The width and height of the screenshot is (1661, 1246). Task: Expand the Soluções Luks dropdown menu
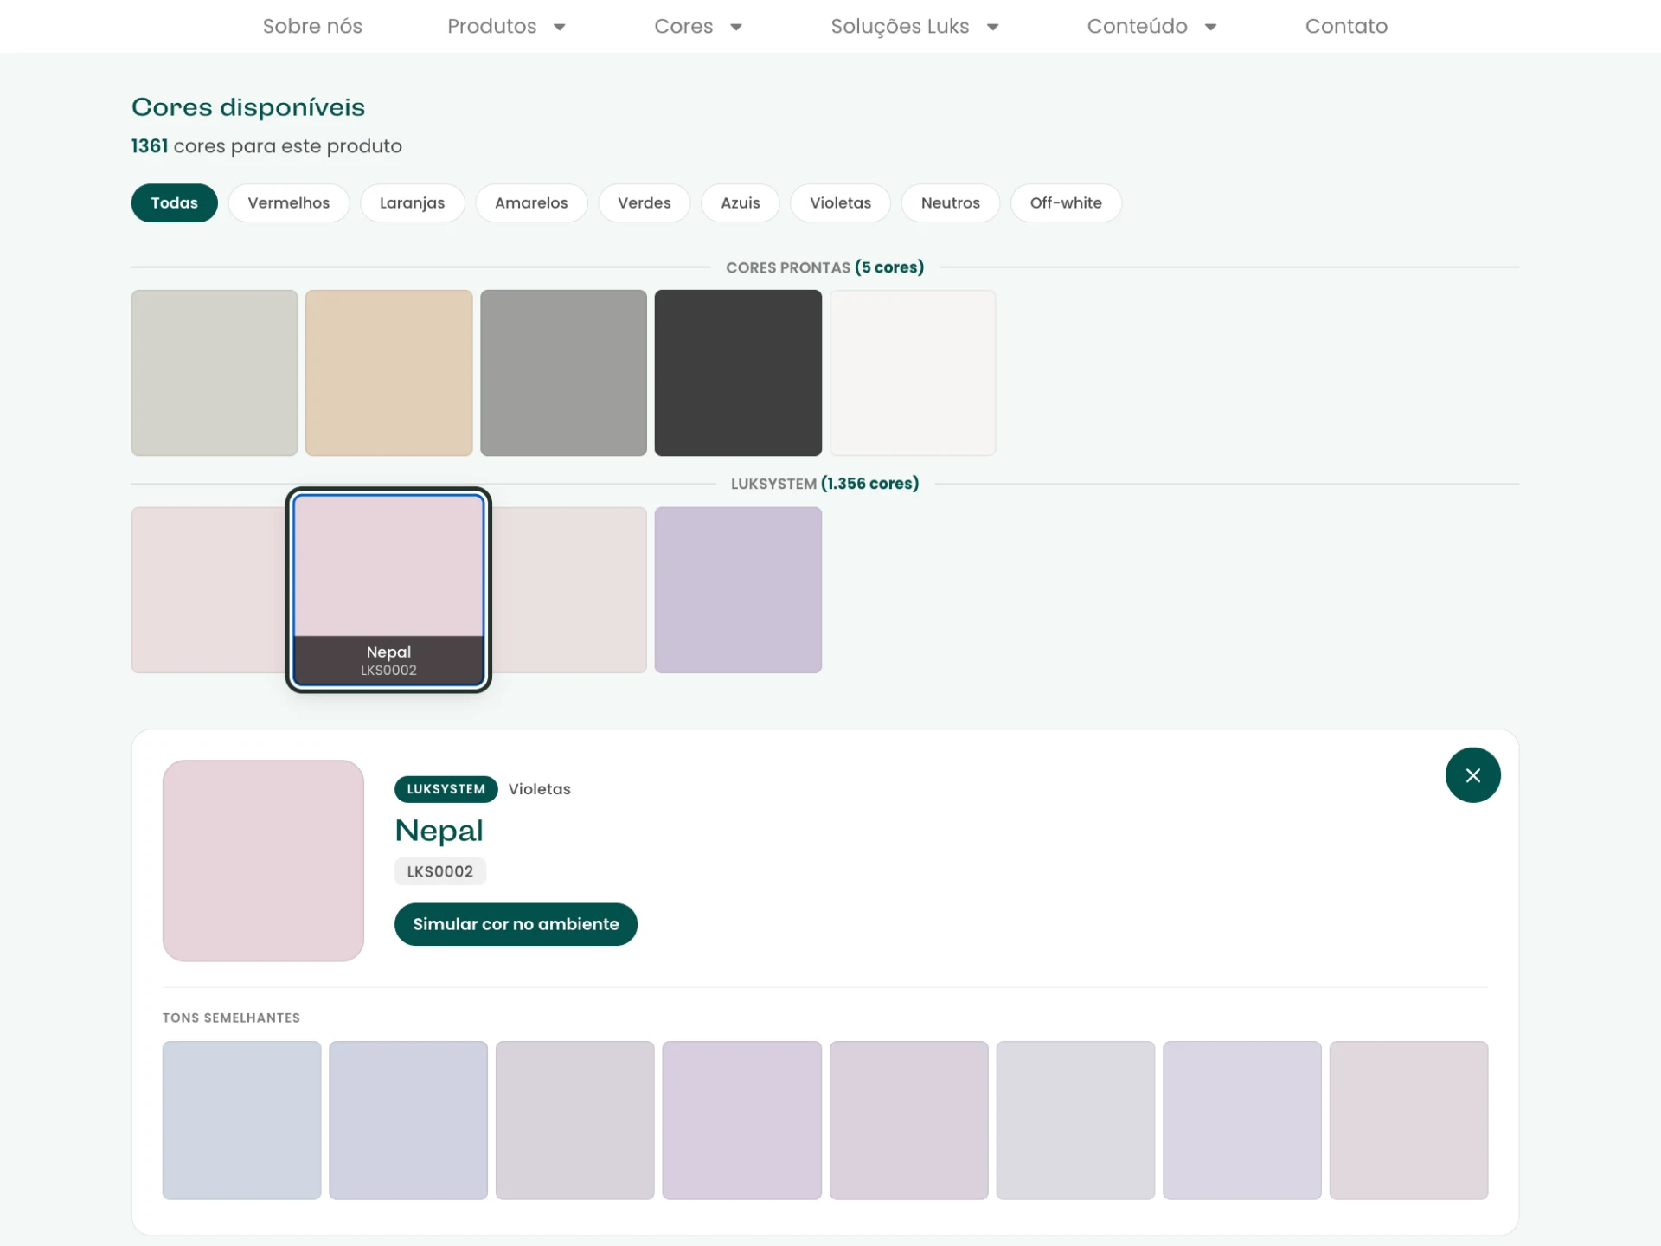[x=914, y=26]
